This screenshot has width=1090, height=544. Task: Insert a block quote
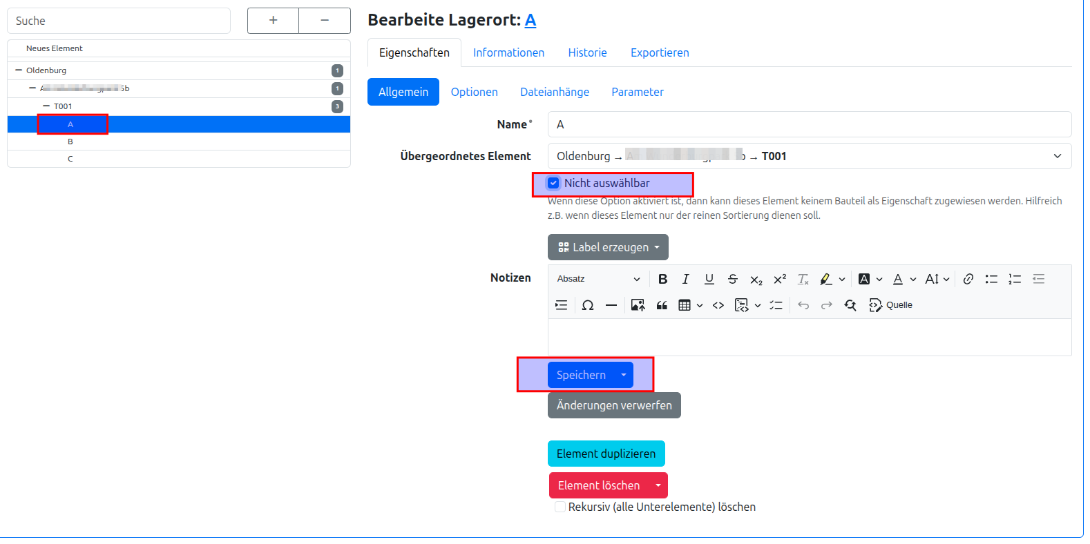point(662,305)
